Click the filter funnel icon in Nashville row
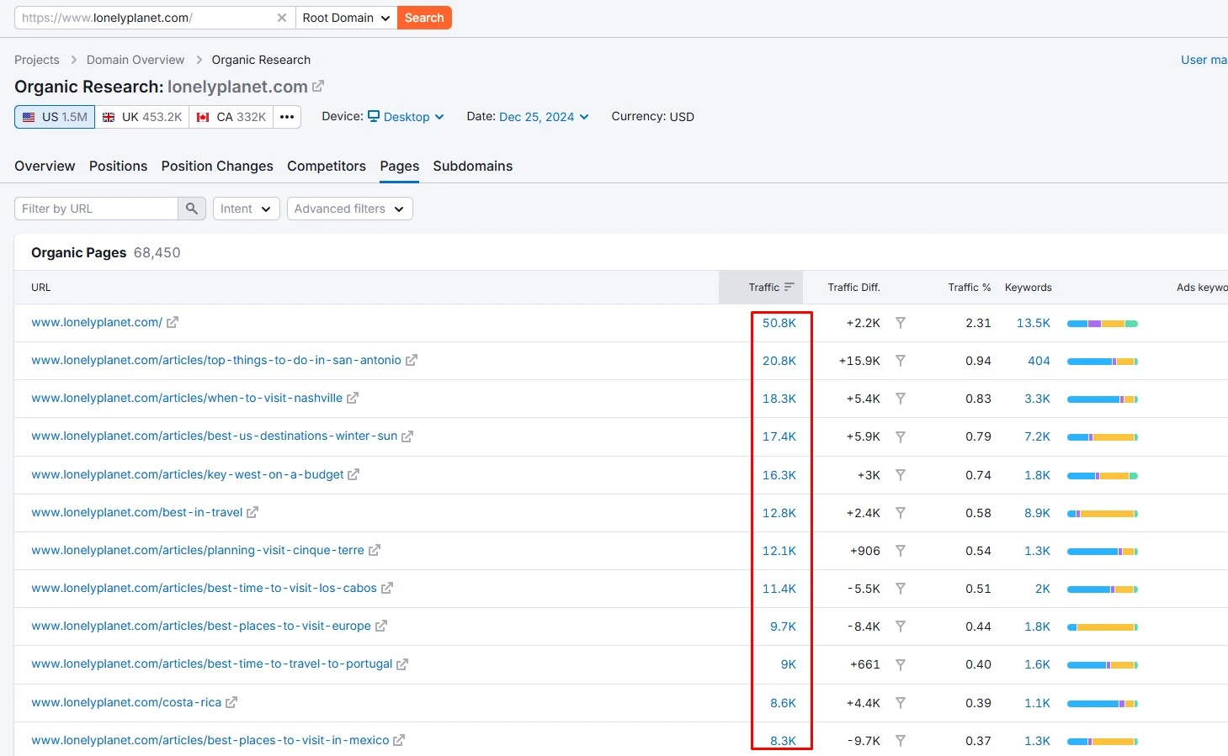Image resolution: width=1228 pixels, height=756 pixels. 900,399
